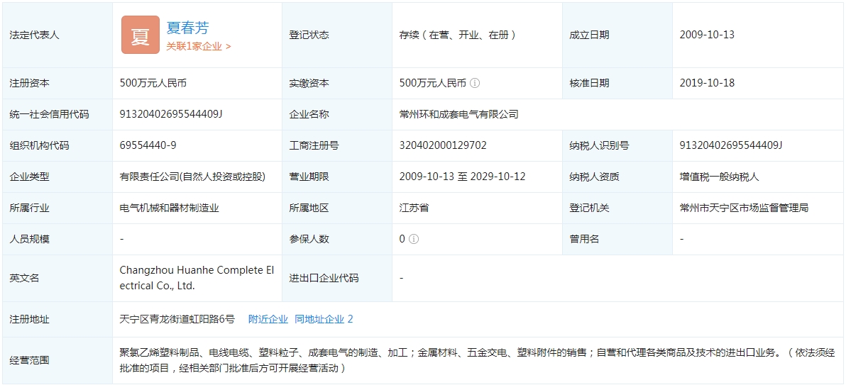Click the info icon beside 实缴资本 amount

[x=475, y=83]
